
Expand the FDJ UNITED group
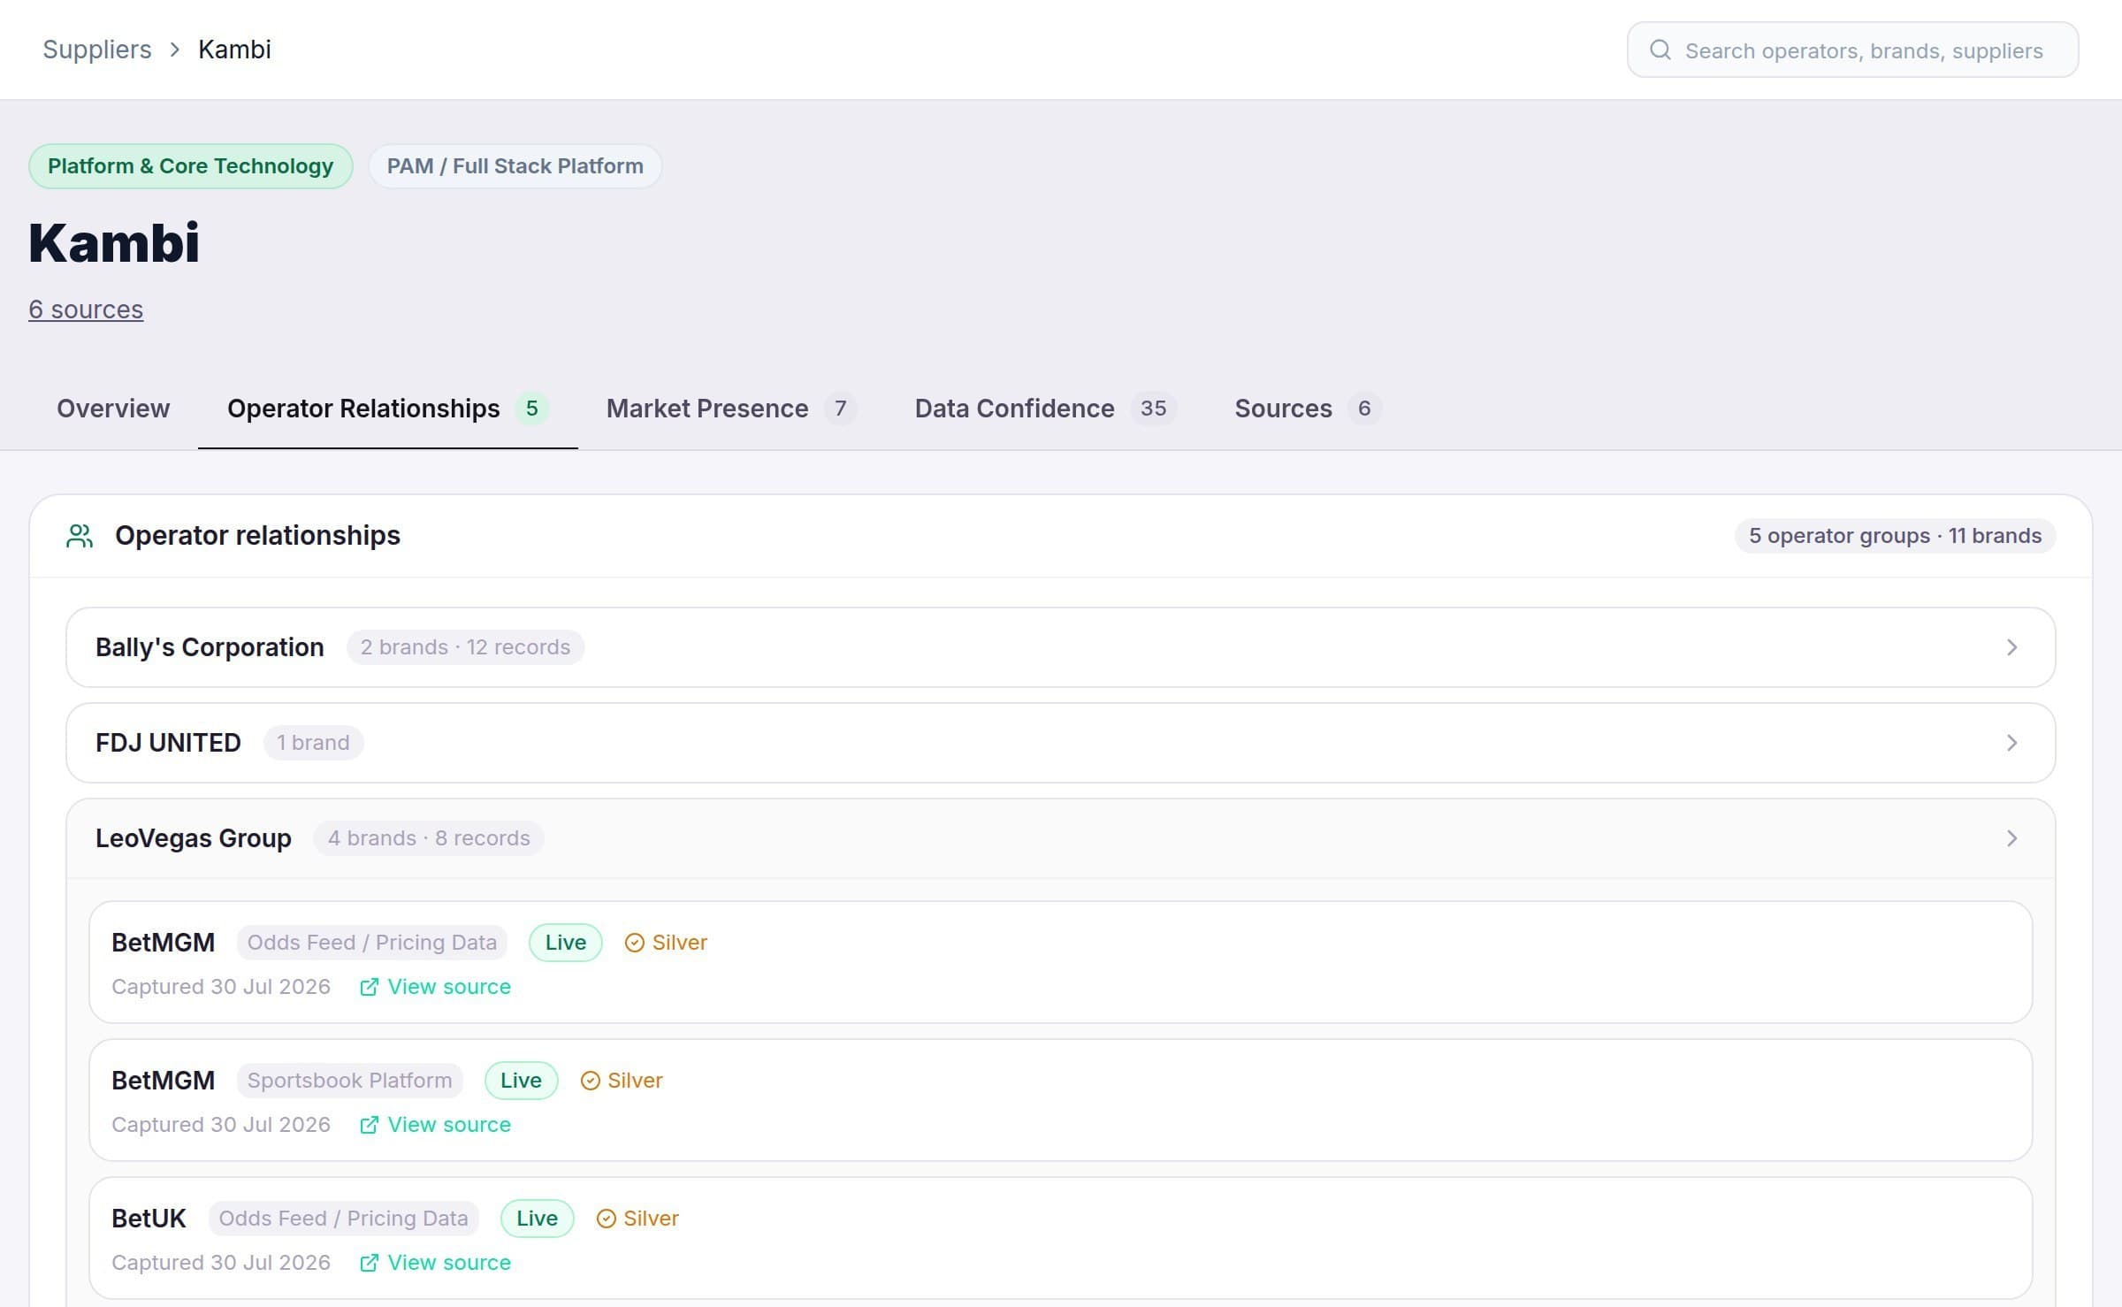1060,743
